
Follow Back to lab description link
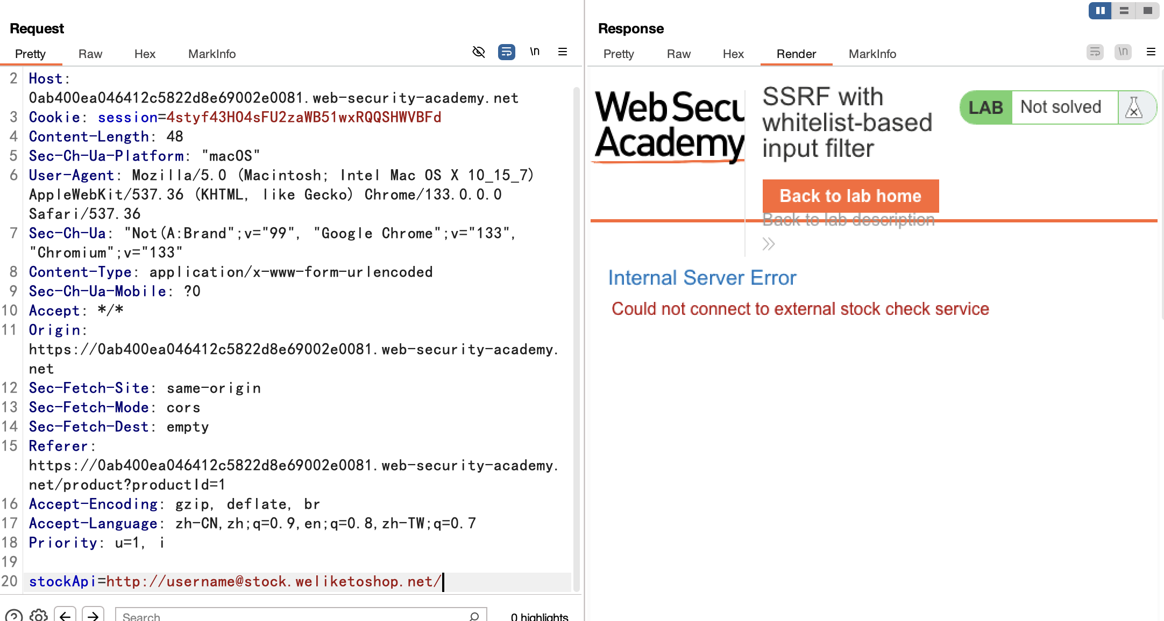tap(848, 220)
